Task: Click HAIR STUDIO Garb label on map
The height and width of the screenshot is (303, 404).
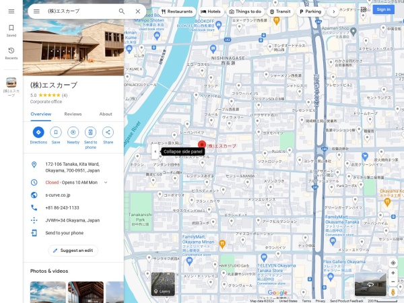Action: click(234, 266)
